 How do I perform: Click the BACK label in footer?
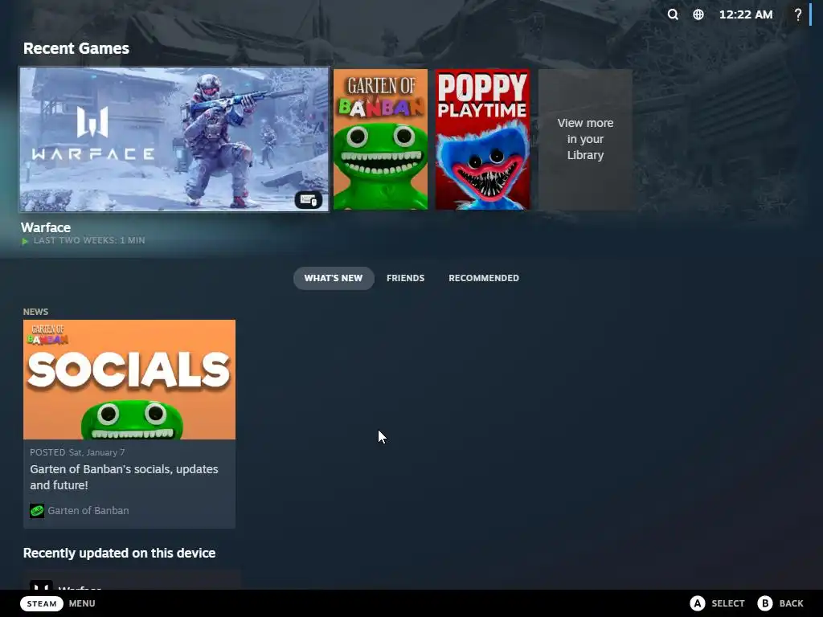791,603
